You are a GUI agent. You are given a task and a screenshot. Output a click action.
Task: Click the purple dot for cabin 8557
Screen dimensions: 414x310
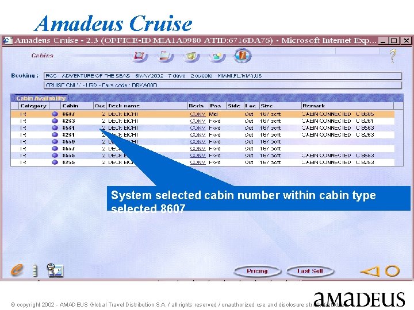(x=55, y=149)
